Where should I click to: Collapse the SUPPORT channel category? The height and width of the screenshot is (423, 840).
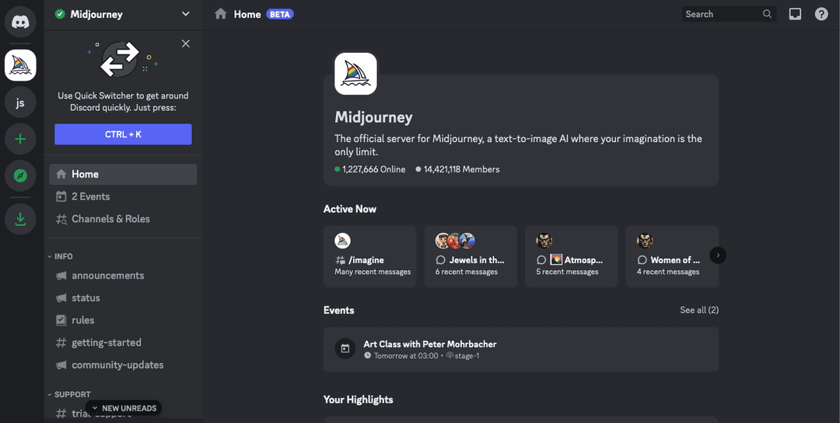coord(72,394)
